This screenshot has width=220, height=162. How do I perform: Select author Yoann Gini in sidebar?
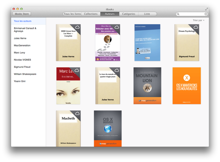coord(29,81)
